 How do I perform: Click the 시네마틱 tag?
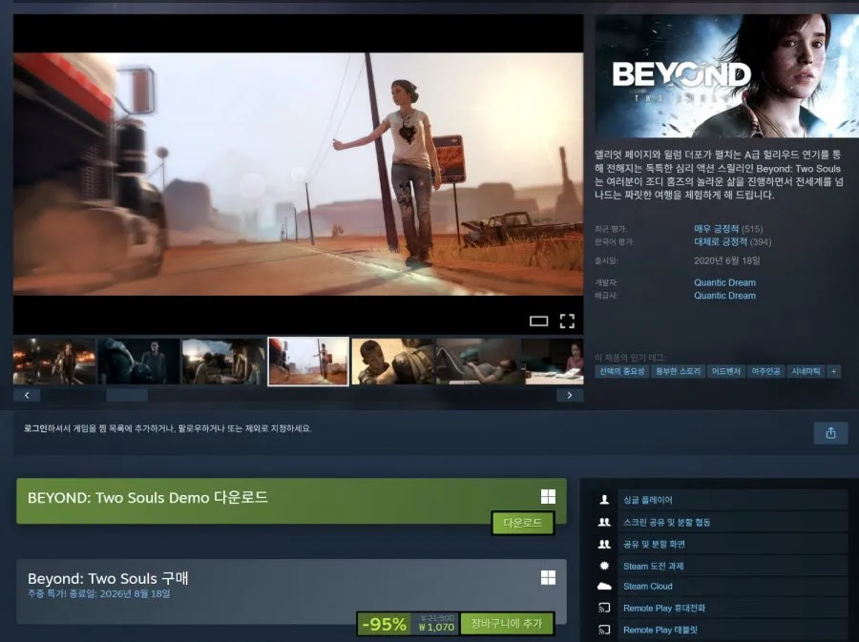[806, 372]
